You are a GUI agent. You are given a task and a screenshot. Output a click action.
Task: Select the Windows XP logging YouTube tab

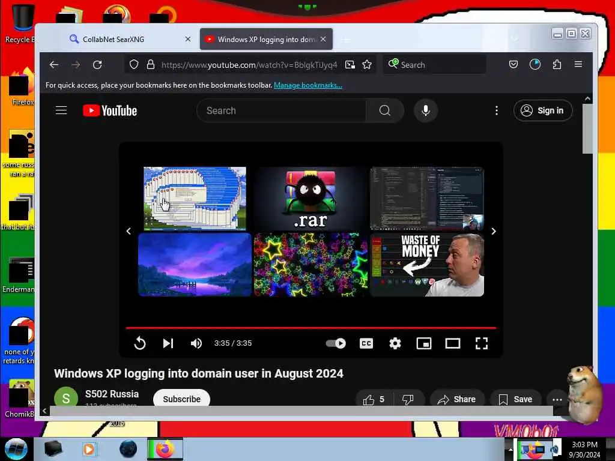tap(266, 39)
